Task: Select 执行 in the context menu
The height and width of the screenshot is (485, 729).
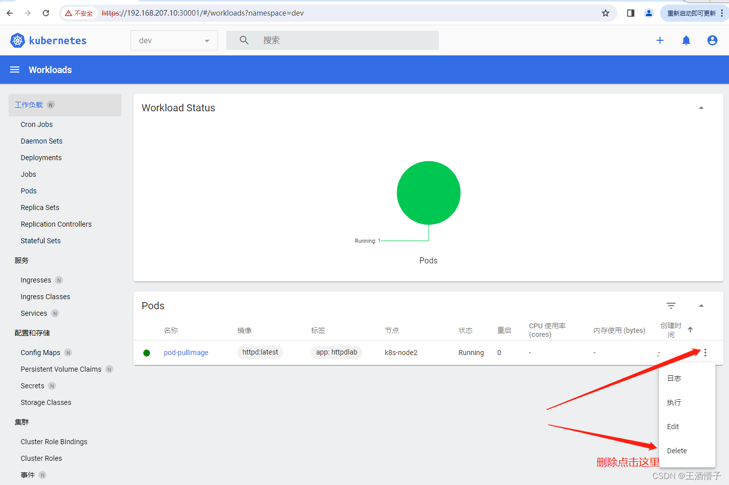Action: click(687, 402)
